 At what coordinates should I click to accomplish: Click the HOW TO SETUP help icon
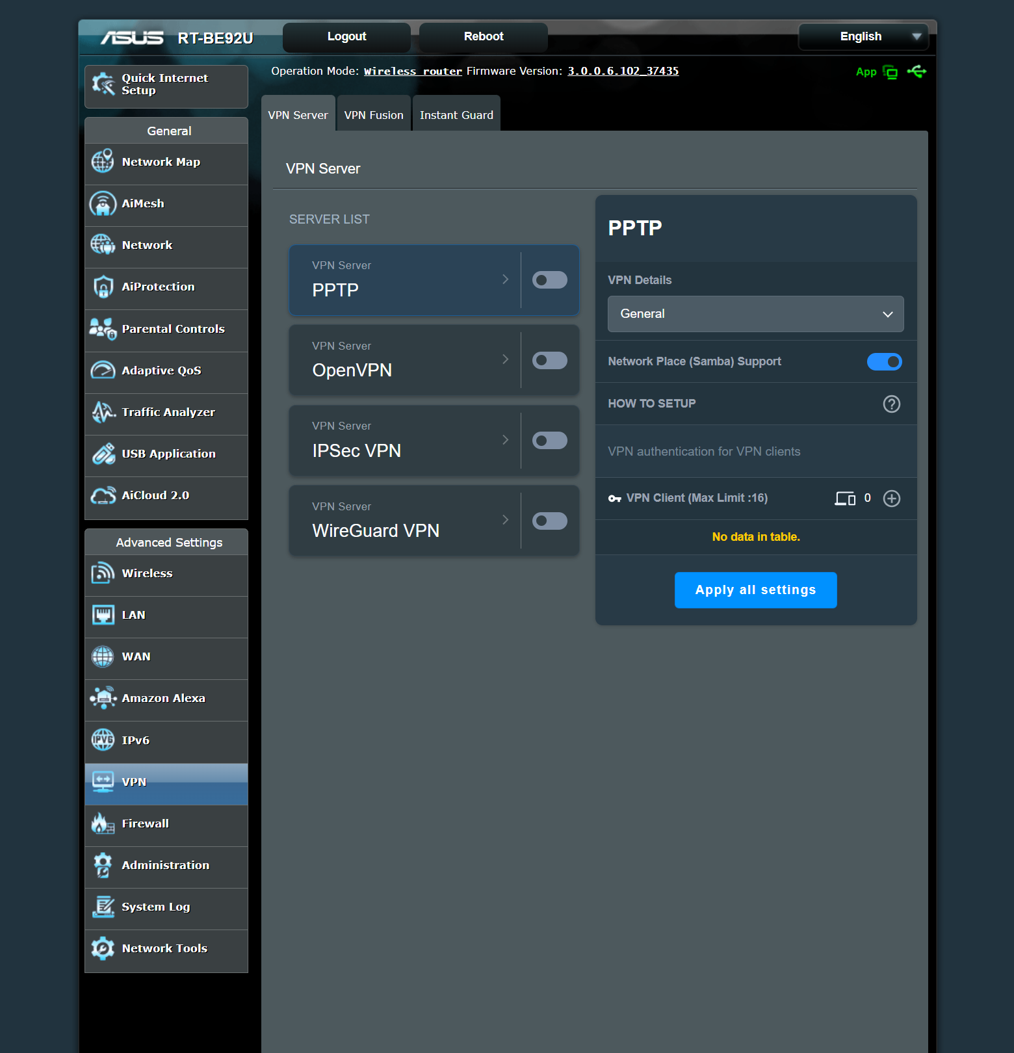(892, 404)
